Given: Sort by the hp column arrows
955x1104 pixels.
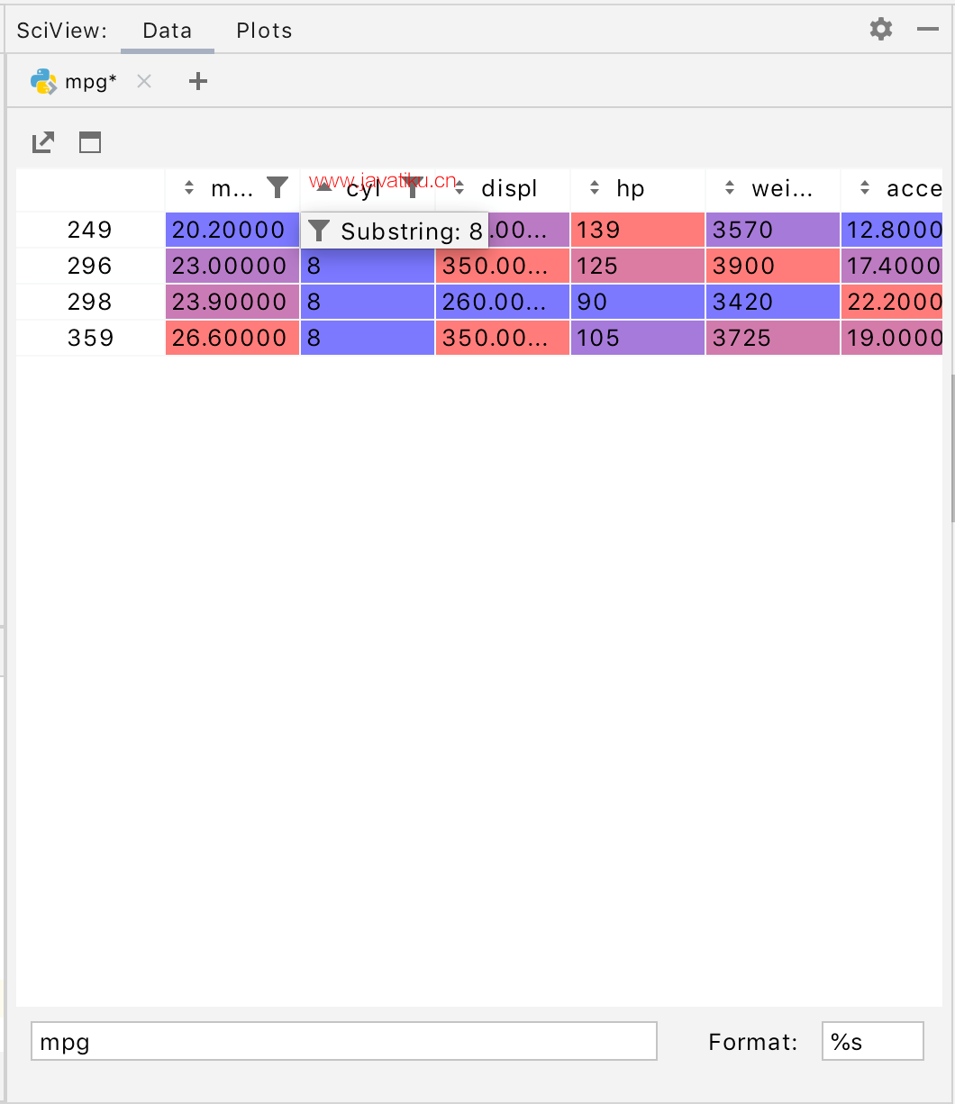Looking at the screenshot, I should 595,188.
